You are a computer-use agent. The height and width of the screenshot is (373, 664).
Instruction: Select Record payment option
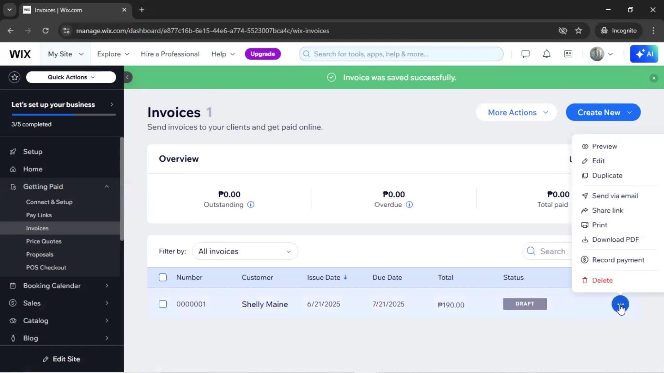tap(618, 260)
